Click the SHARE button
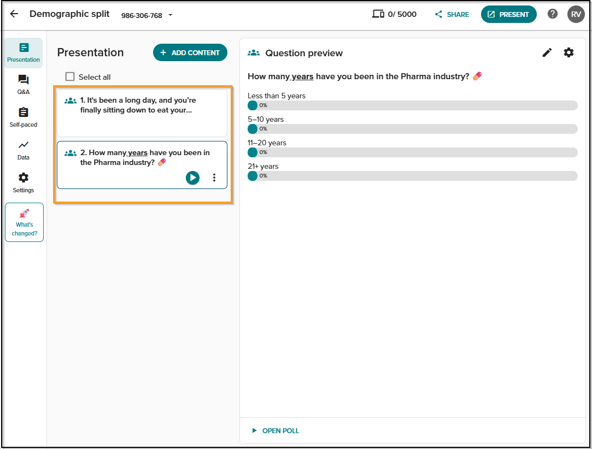592x449 pixels. pos(452,14)
